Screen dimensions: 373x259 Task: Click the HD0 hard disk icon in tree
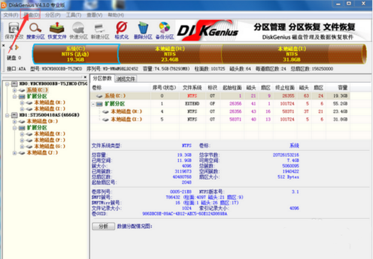click(x=15, y=84)
